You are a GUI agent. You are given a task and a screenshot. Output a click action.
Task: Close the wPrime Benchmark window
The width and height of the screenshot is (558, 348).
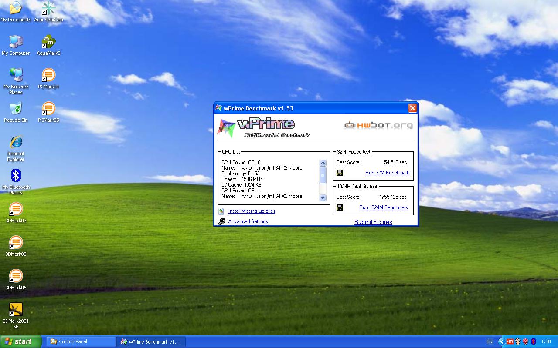coord(412,108)
